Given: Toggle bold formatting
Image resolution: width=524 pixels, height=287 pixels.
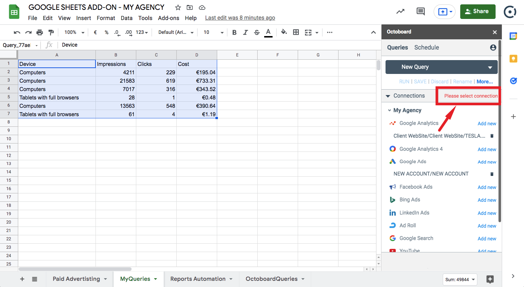Looking at the screenshot, I should click(x=234, y=32).
